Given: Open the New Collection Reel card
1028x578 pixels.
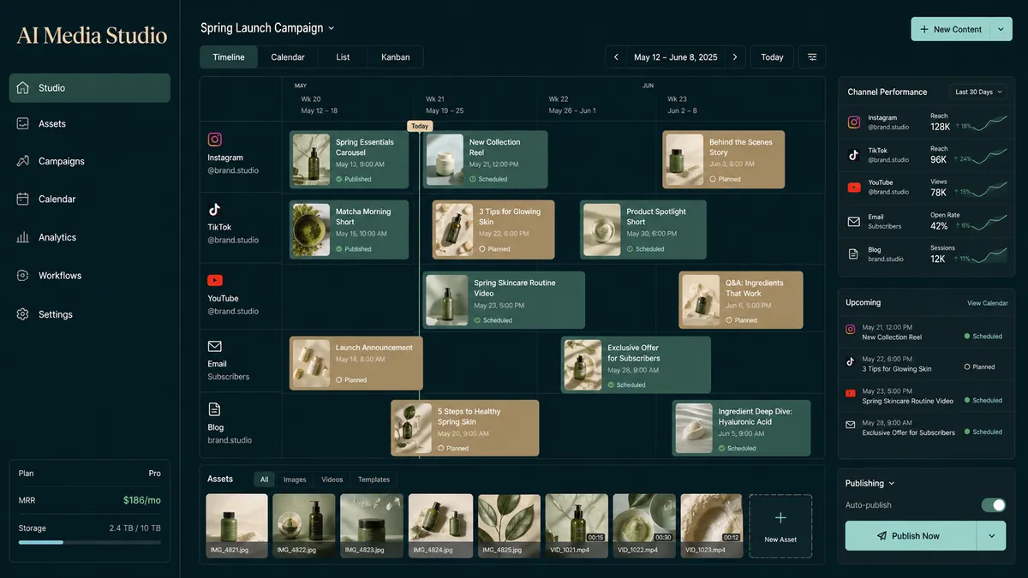Looking at the screenshot, I should tap(485, 159).
